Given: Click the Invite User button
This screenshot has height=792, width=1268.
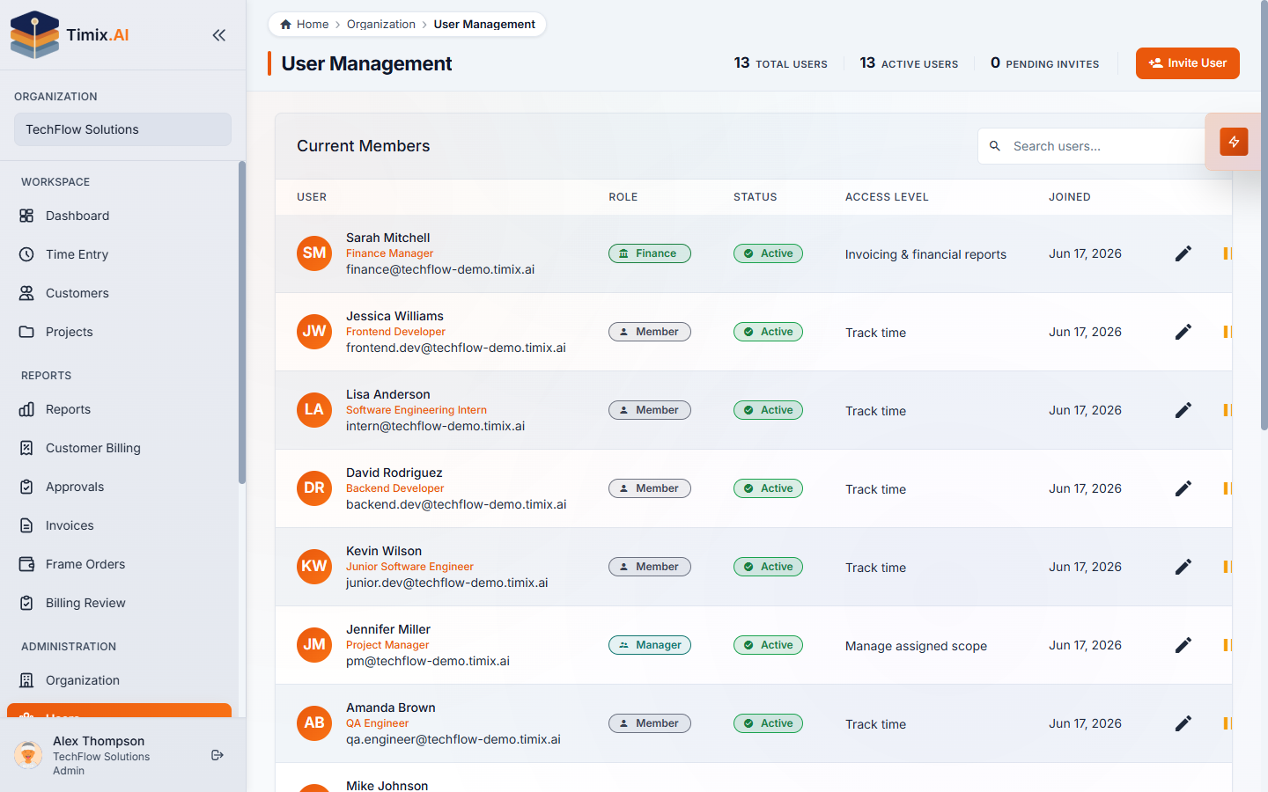Looking at the screenshot, I should pos(1188,63).
